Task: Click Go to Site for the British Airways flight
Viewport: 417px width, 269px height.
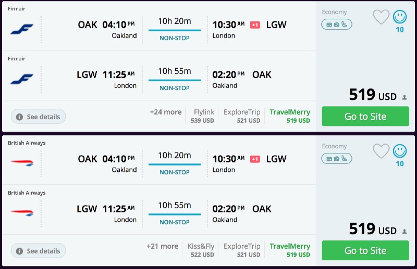Action: coord(365,251)
